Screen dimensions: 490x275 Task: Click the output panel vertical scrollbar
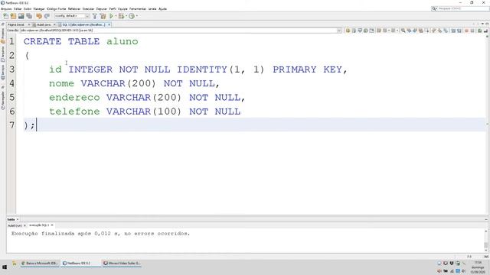click(486, 241)
